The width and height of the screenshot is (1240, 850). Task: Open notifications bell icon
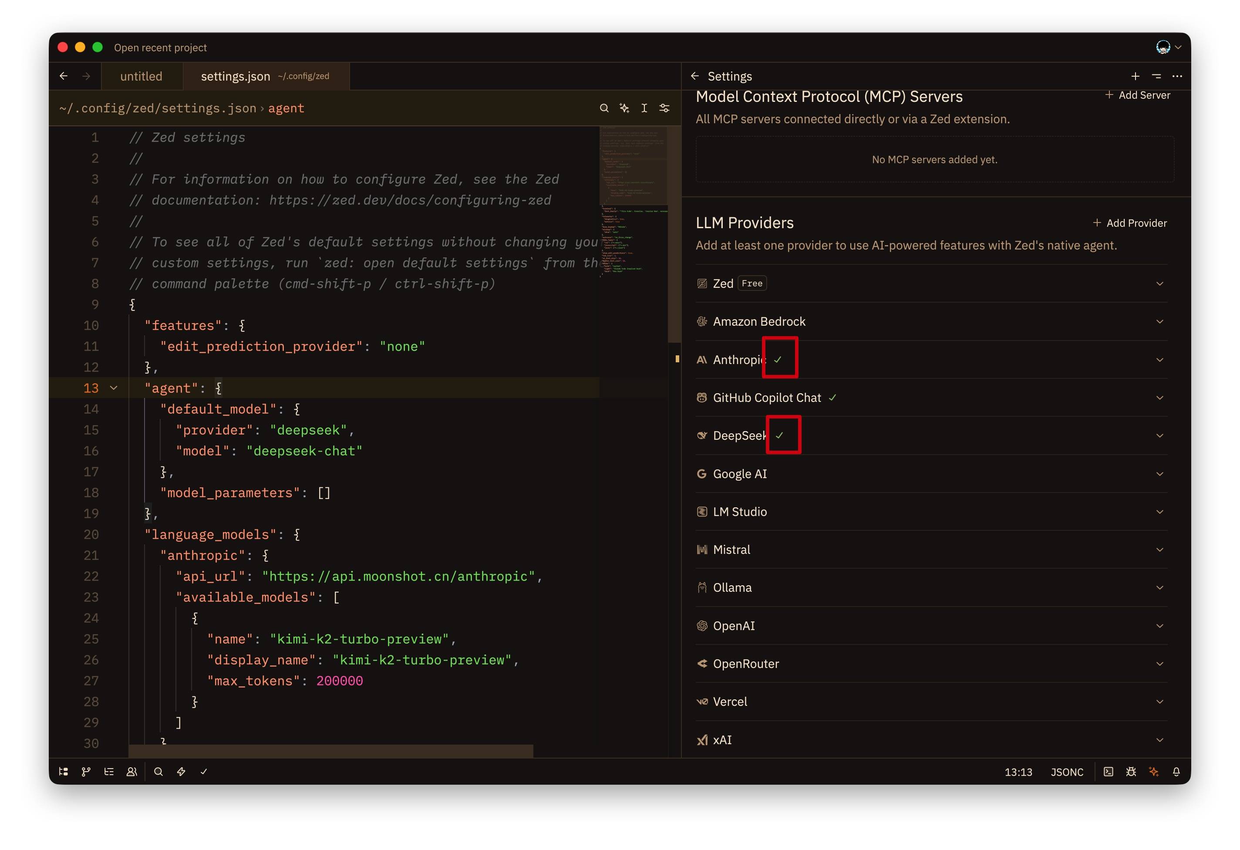coord(1176,772)
